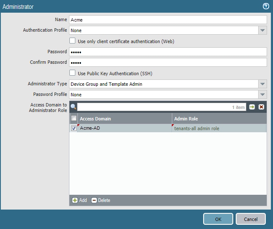
Task: Click the green arrow export icon
Action: click(x=252, y=107)
